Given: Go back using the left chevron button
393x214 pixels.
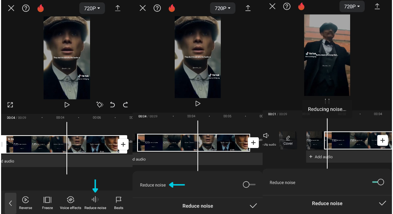Looking at the screenshot, I should (10, 203).
